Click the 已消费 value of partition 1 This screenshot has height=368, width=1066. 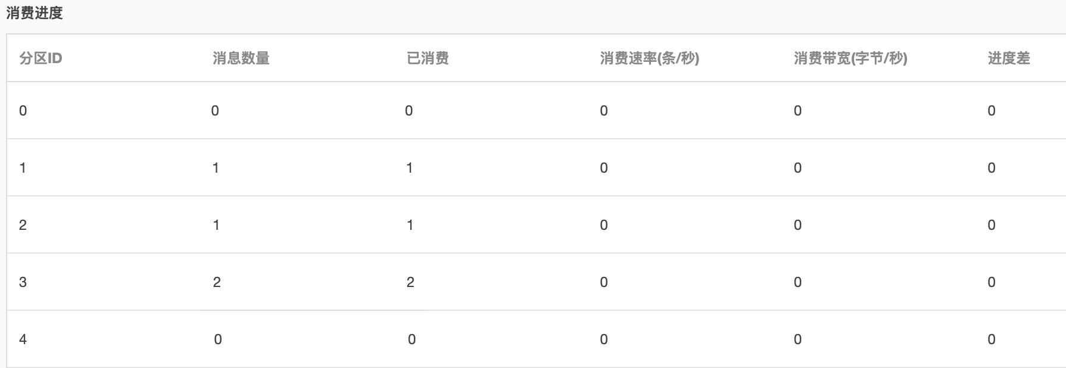pyautogui.click(x=408, y=168)
